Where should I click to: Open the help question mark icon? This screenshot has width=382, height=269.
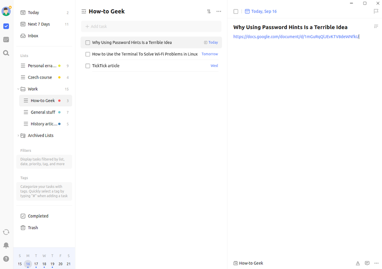(6, 259)
